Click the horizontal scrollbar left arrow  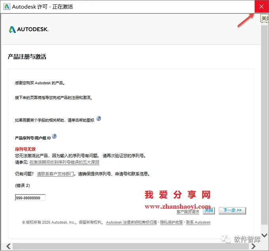point(8,246)
